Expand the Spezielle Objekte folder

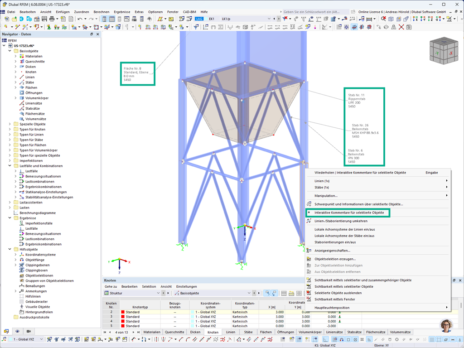[10, 124]
